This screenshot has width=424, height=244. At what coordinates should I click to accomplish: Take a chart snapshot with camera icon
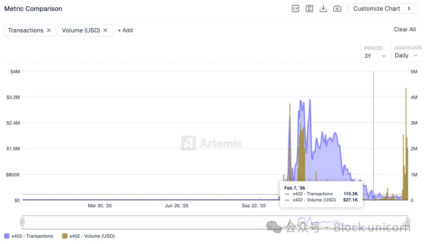337,9
